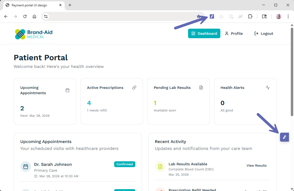Click the 'Primary Care' specialty text
The height and width of the screenshot is (191, 294).
coord(46,170)
